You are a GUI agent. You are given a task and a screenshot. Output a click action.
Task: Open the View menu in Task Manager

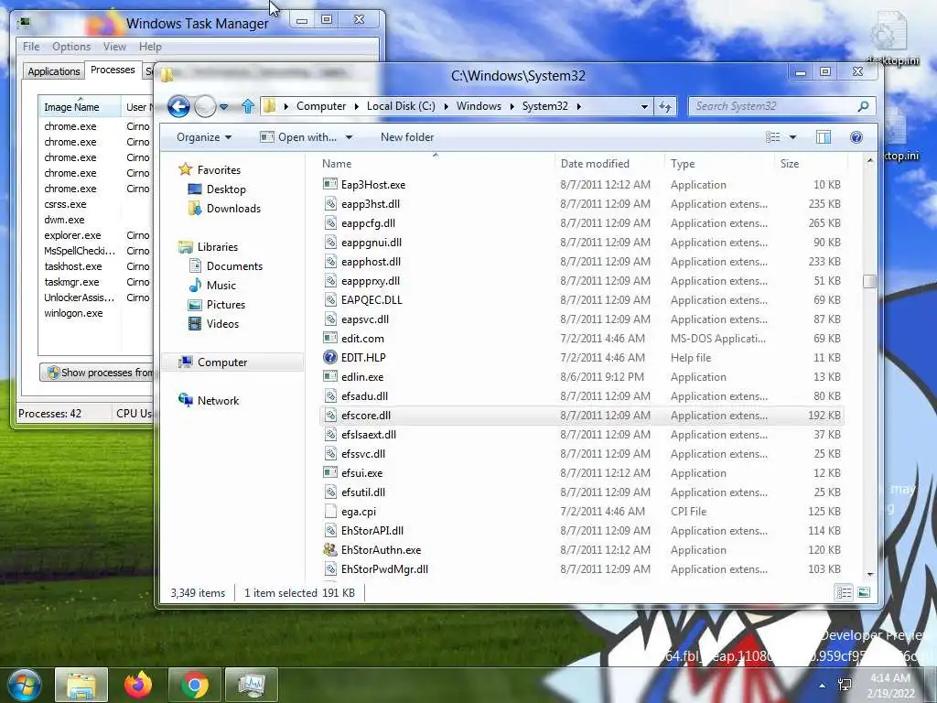tap(114, 47)
